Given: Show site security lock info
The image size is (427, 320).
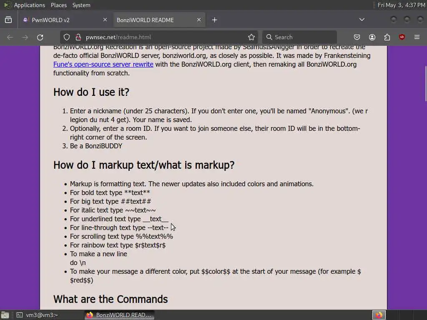Looking at the screenshot, I should click(x=78, y=37).
